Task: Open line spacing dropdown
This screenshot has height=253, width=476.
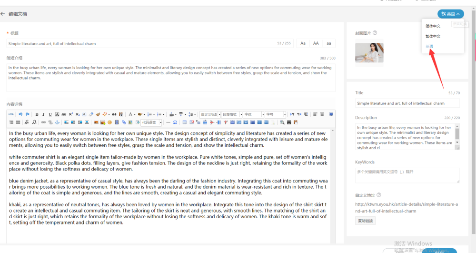Action: 195,114
